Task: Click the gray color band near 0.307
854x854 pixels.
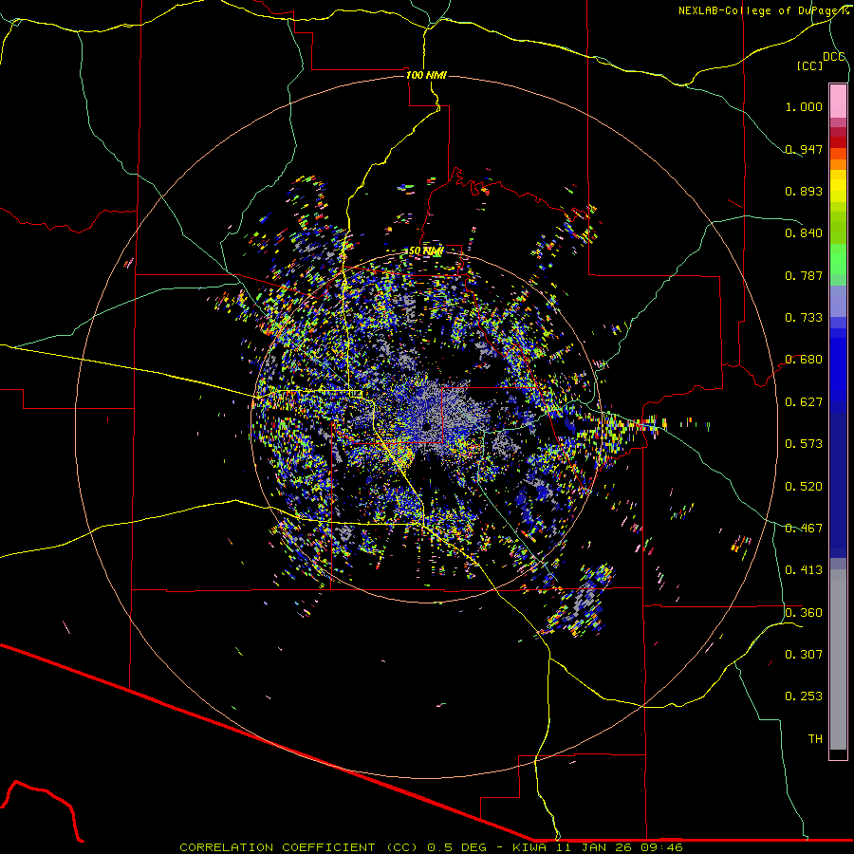Action: coord(838,659)
